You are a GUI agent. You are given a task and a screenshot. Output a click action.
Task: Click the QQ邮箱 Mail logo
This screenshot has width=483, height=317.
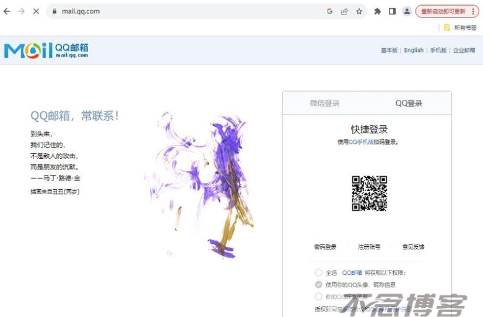tap(46, 50)
